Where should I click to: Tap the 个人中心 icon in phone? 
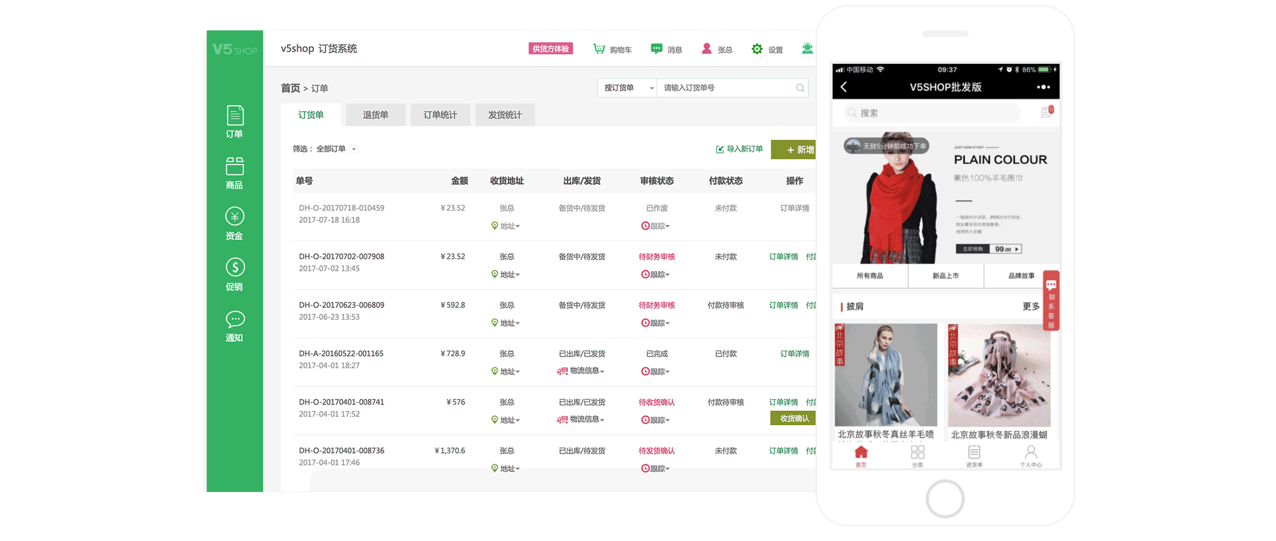click(1031, 457)
